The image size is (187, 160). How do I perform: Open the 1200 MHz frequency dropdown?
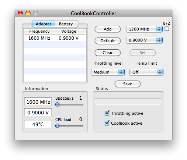(144, 29)
